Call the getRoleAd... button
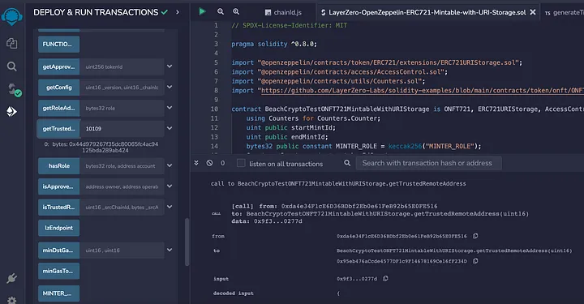The height and width of the screenshot is (304, 584). click(58, 108)
